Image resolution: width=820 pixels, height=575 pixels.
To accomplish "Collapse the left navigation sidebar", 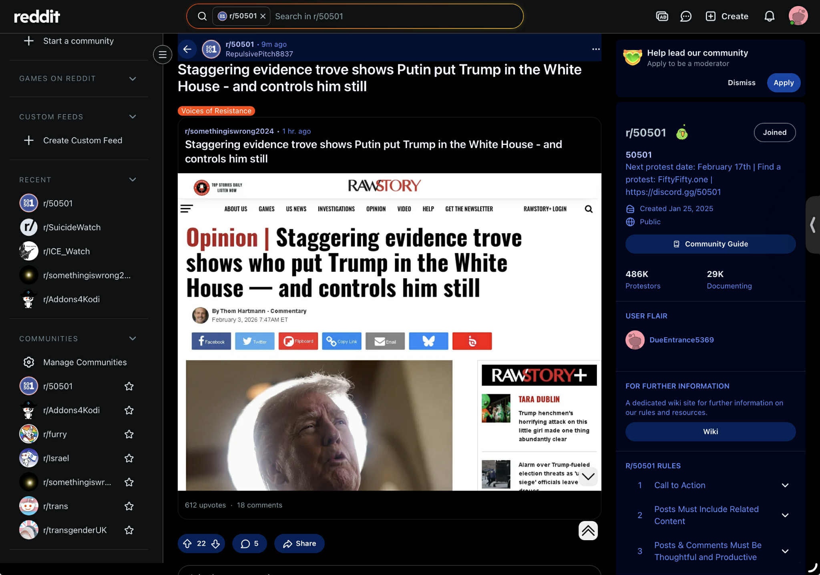I will (x=163, y=54).
